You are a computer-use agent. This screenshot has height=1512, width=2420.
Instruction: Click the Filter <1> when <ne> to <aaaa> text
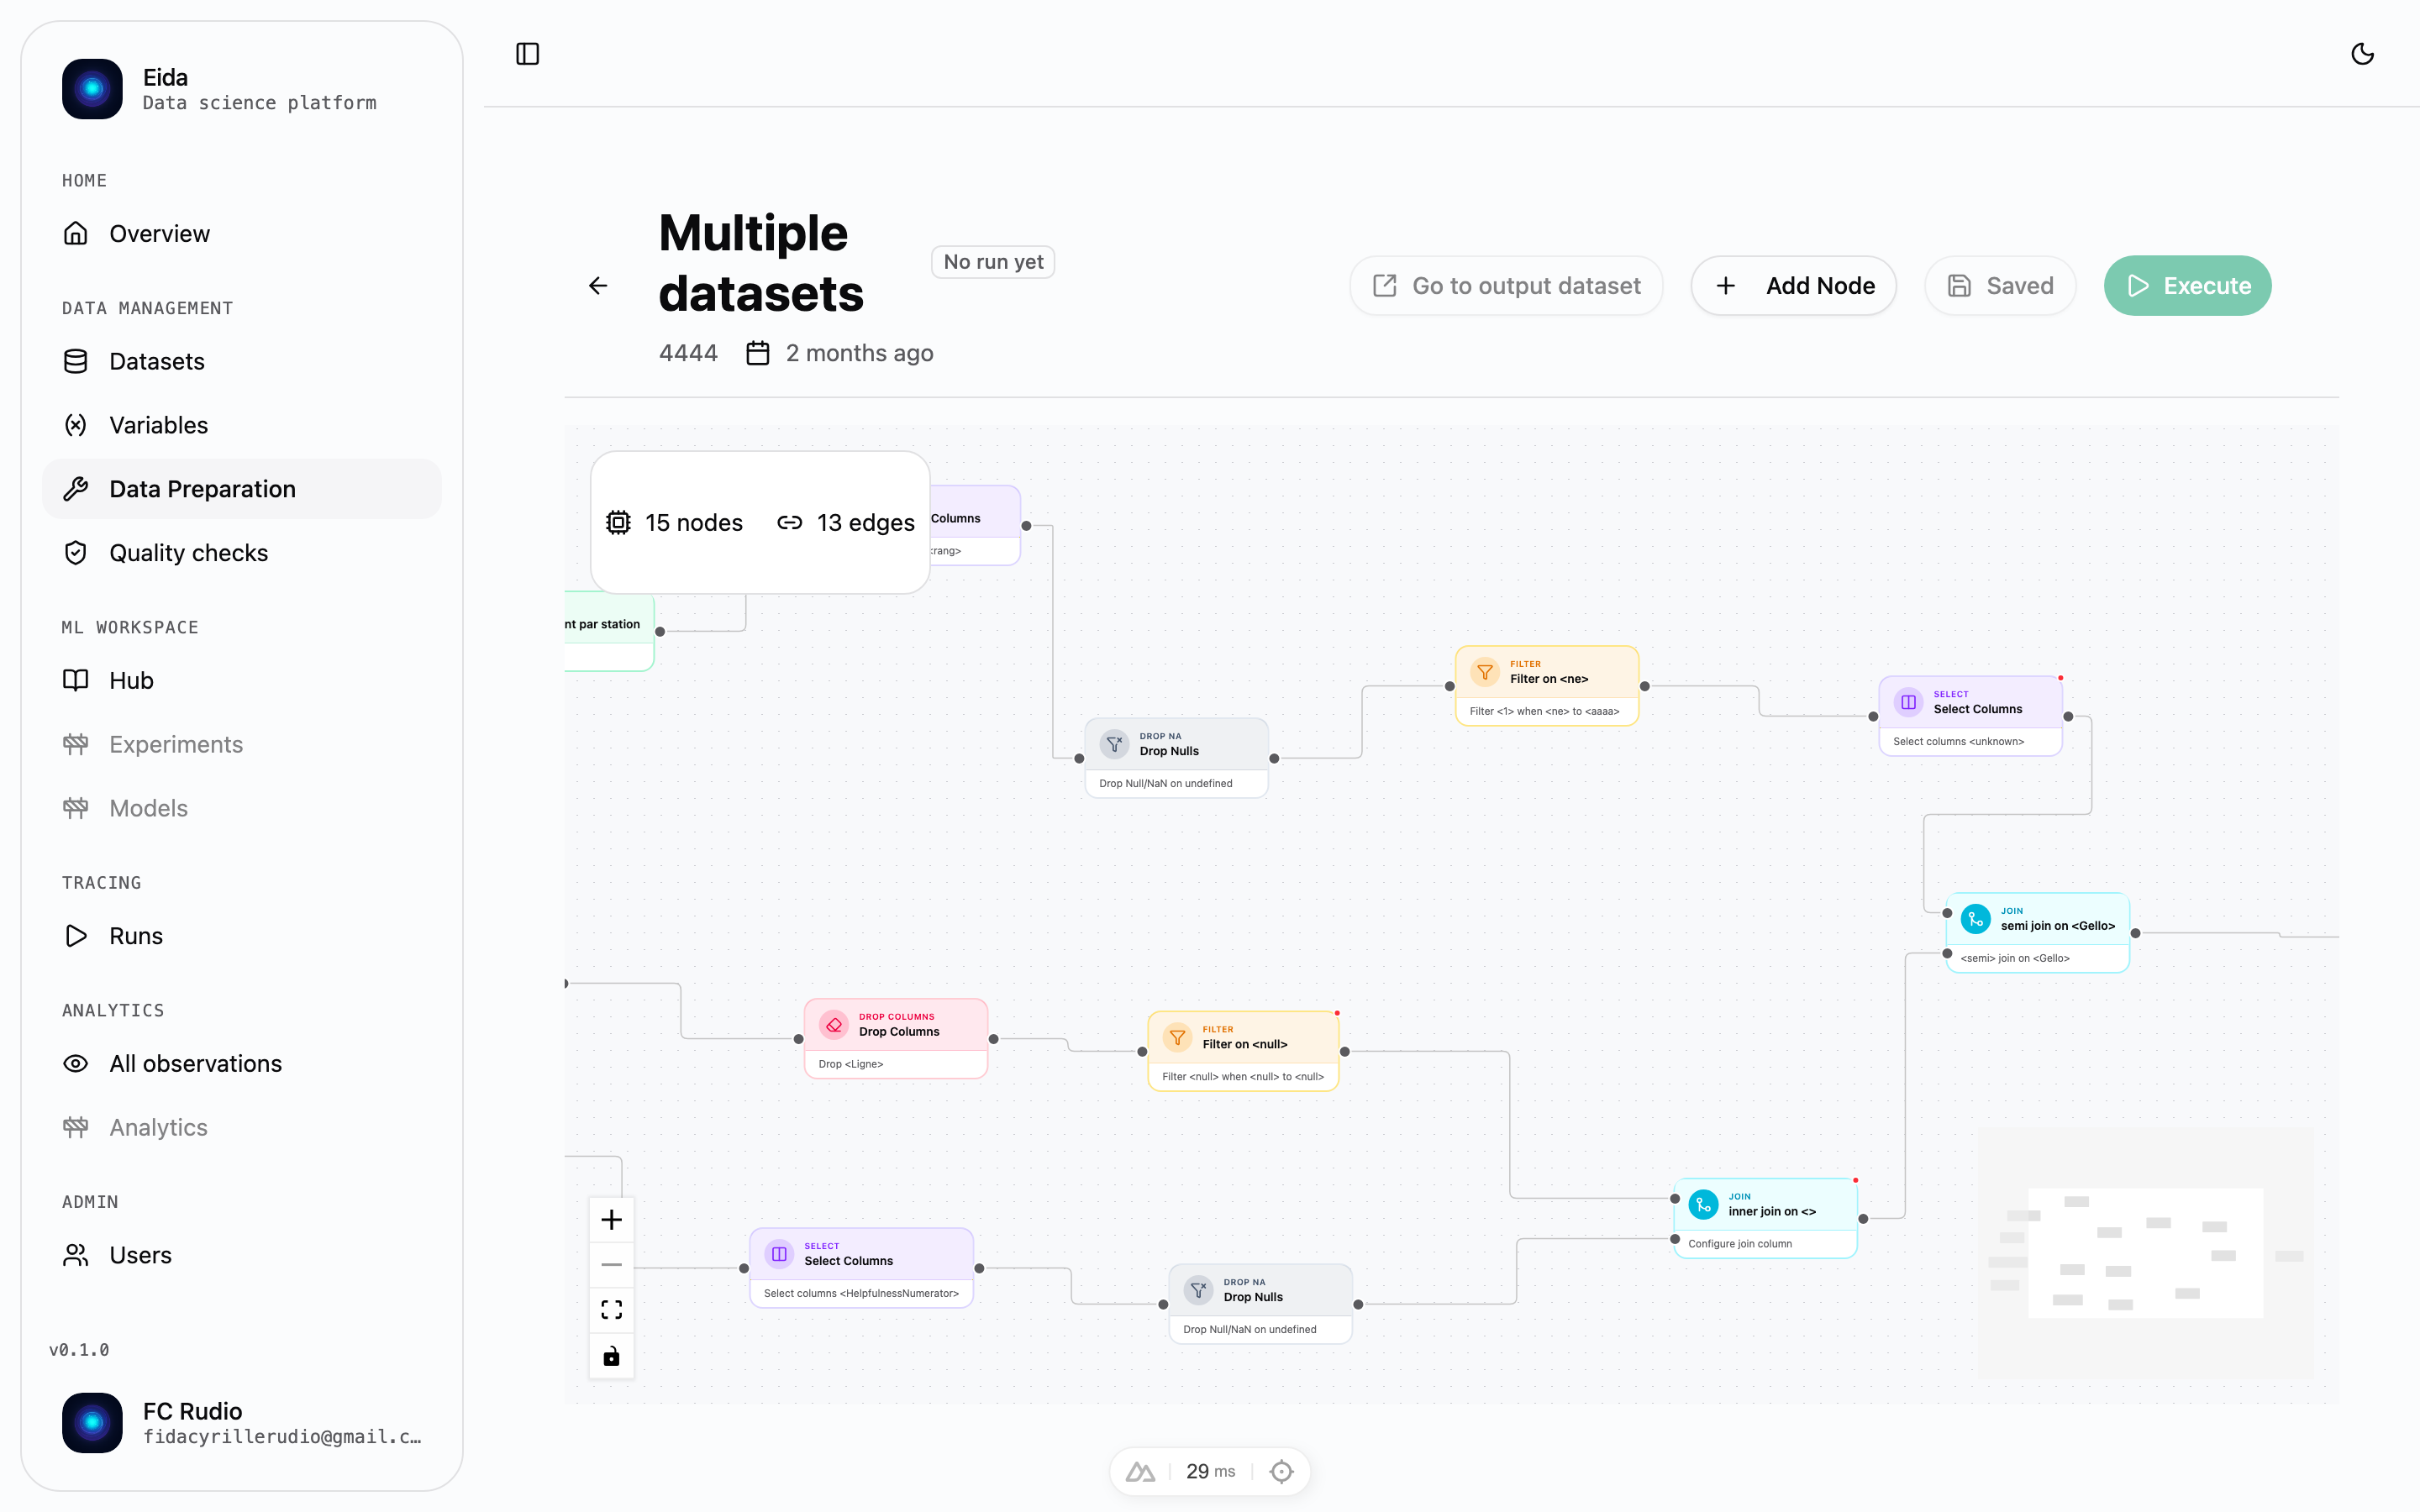(x=1544, y=711)
